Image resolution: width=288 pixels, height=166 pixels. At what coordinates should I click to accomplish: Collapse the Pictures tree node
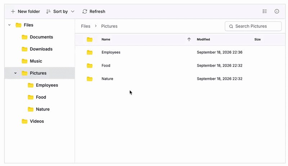pos(15,73)
